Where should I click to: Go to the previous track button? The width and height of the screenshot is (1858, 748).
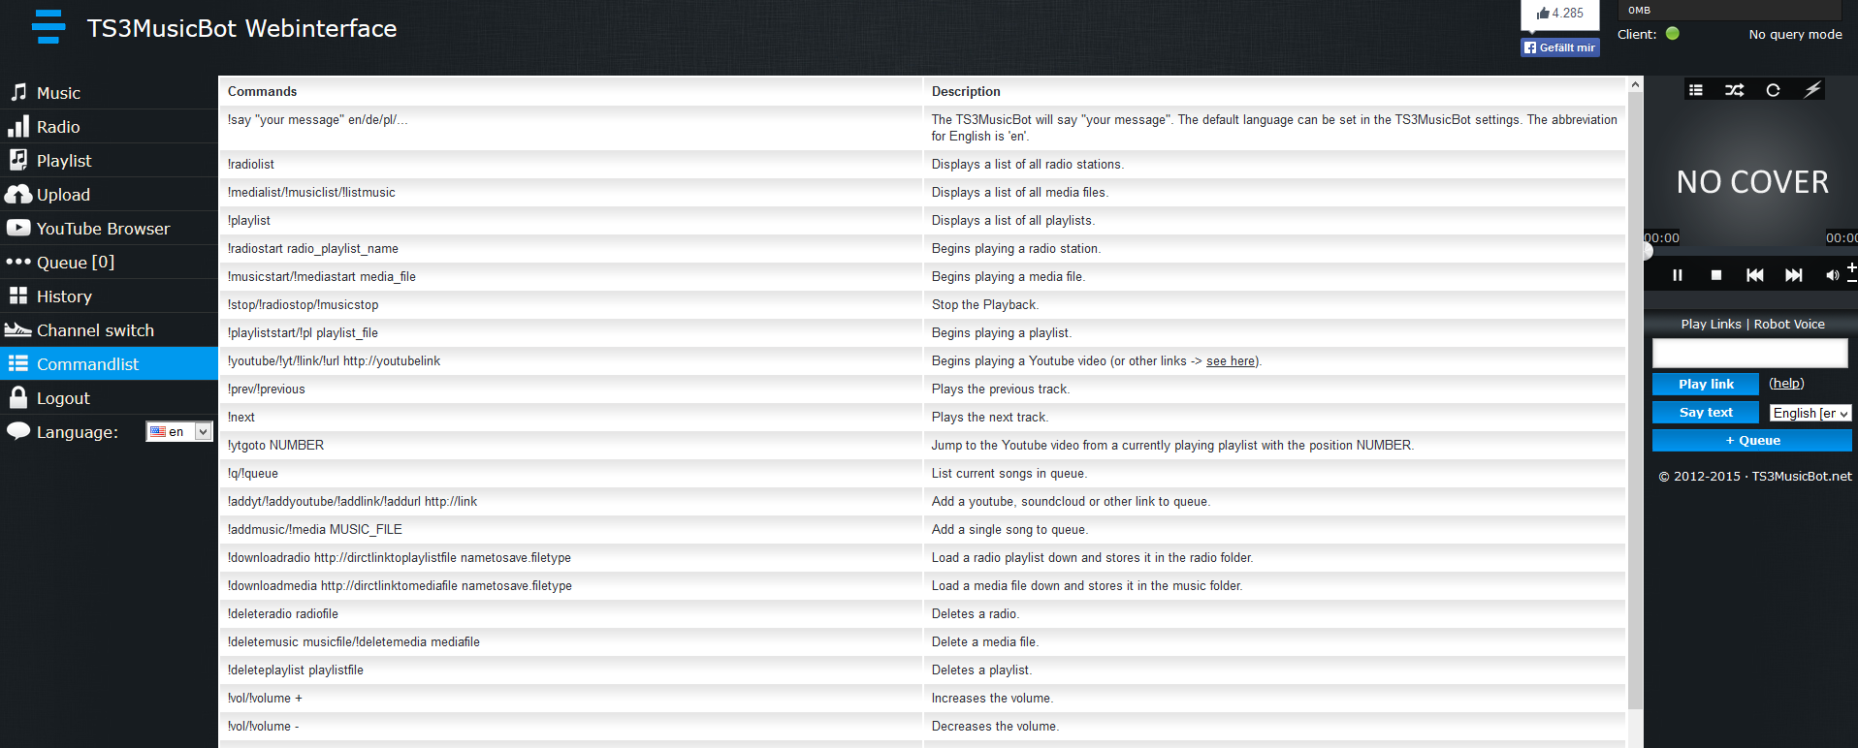coord(1755,275)
